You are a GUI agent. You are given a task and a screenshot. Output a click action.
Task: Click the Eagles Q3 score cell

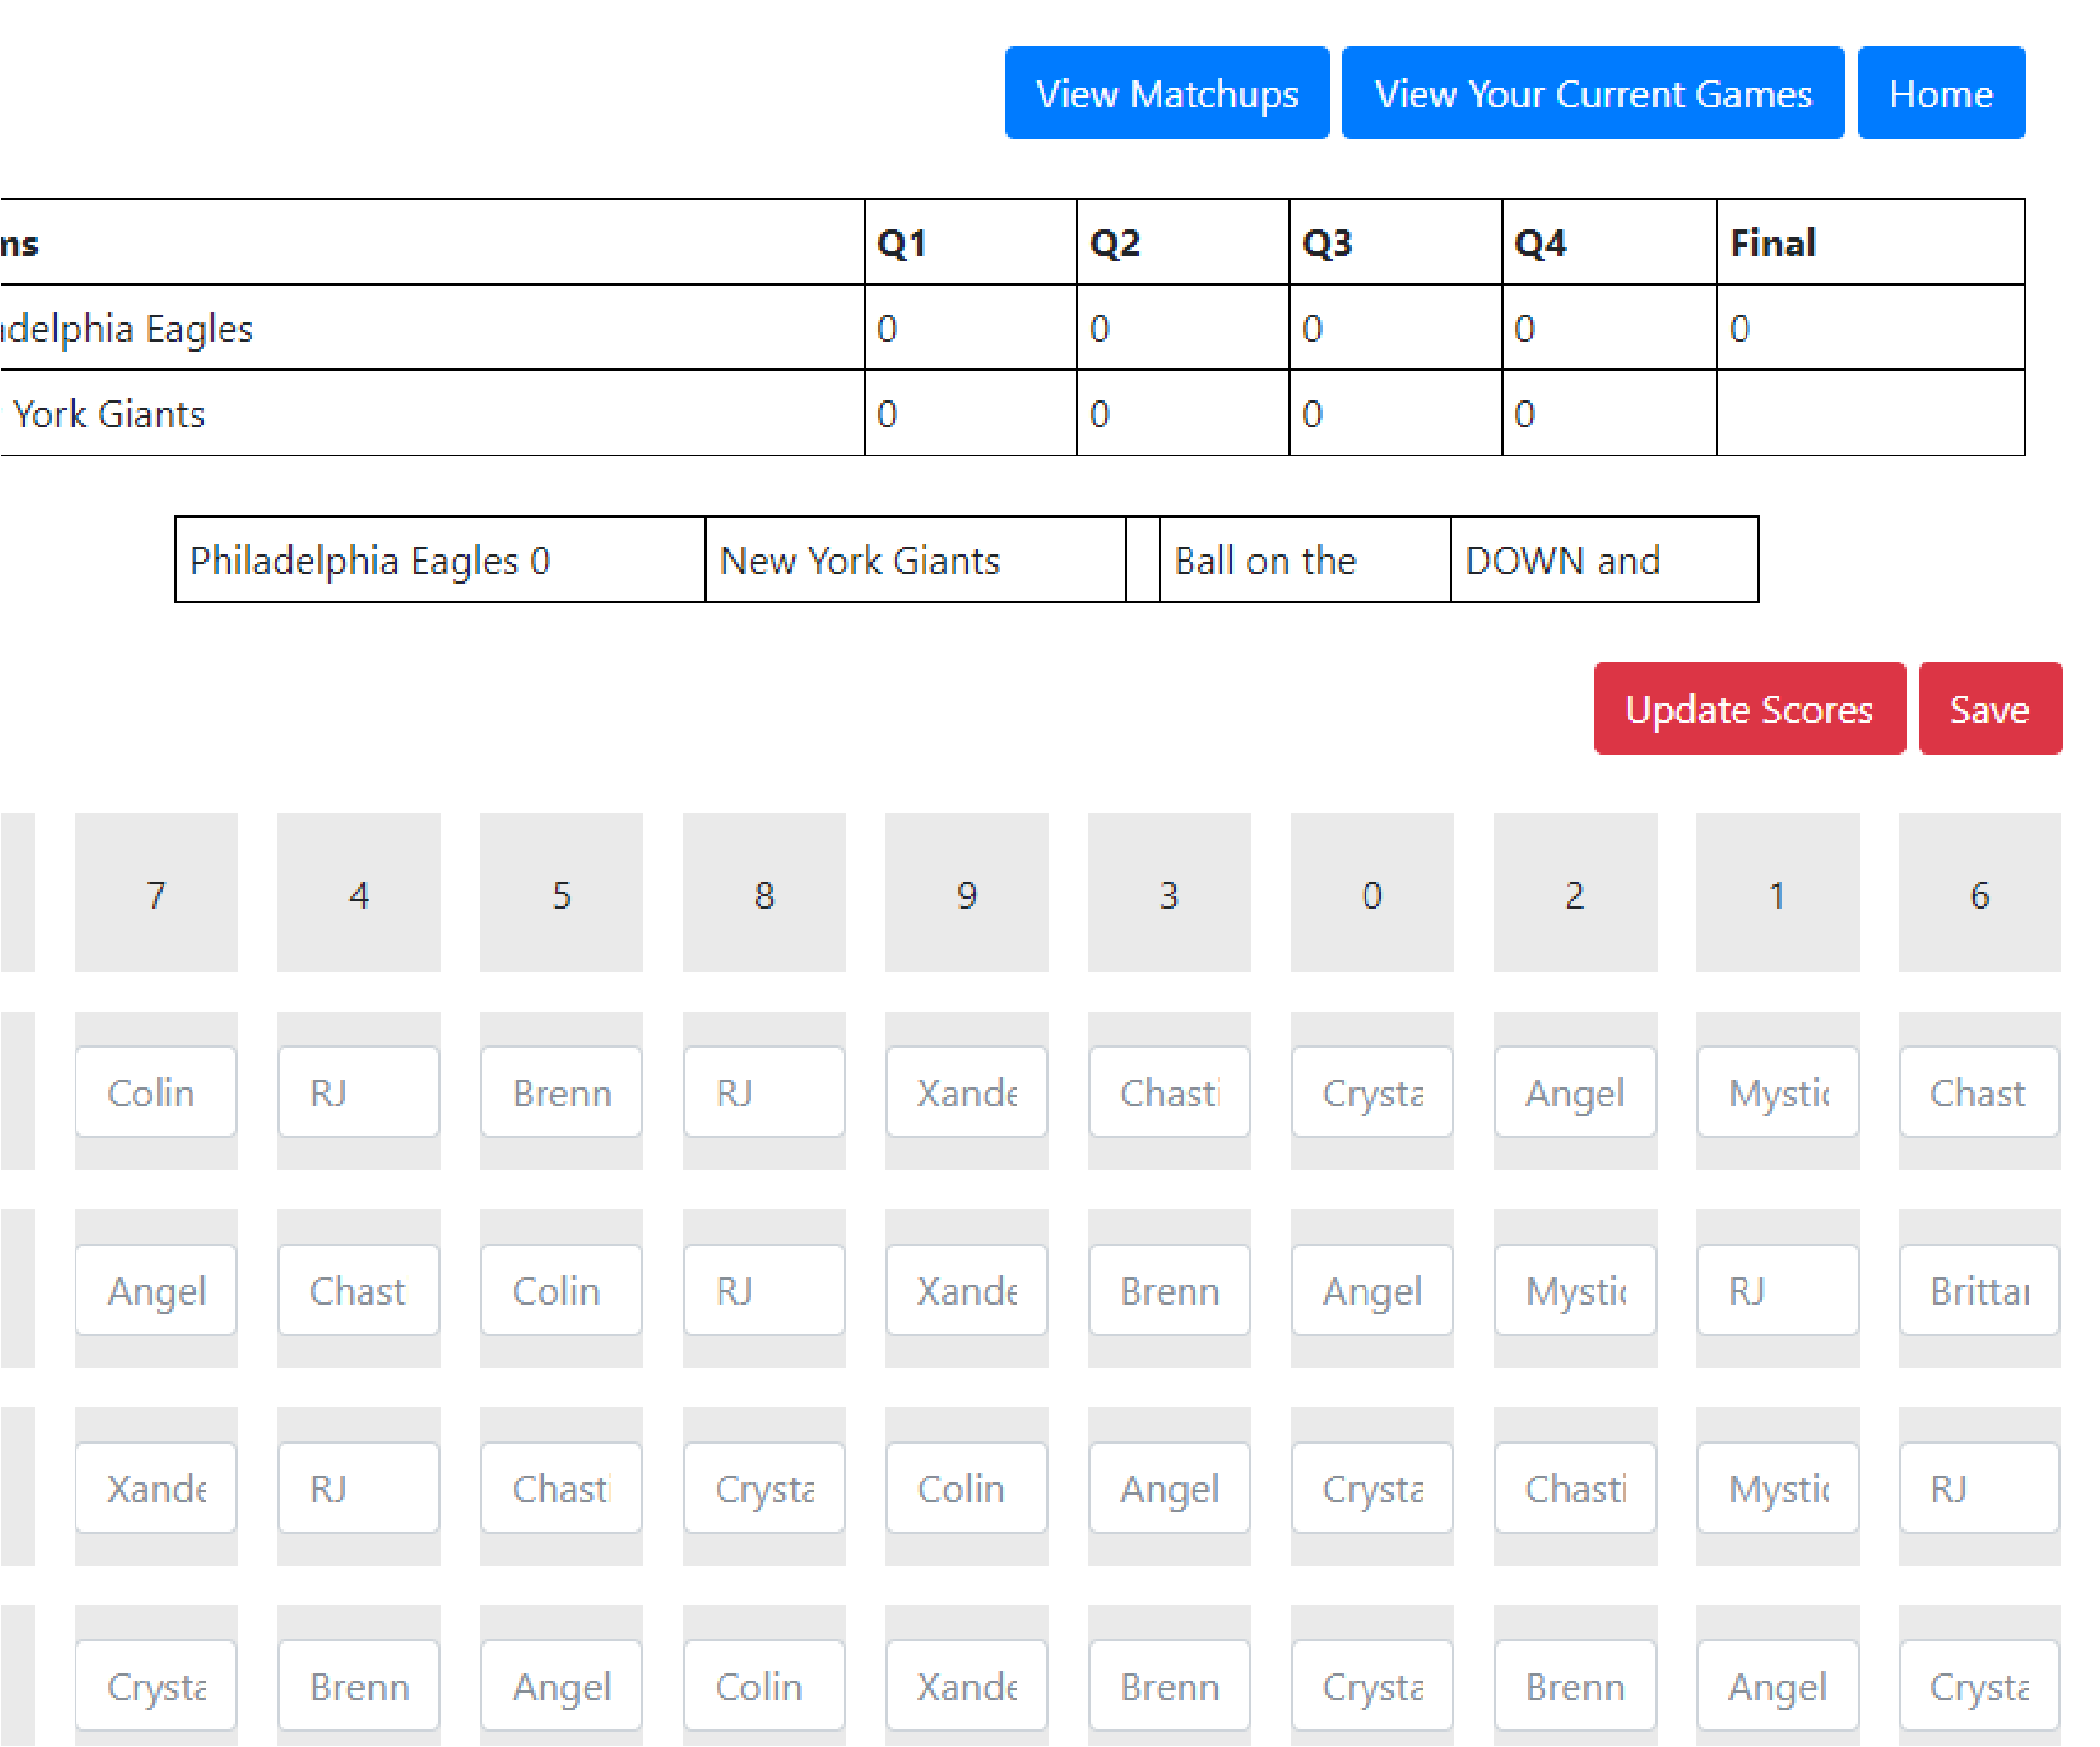click(1395, 328)
